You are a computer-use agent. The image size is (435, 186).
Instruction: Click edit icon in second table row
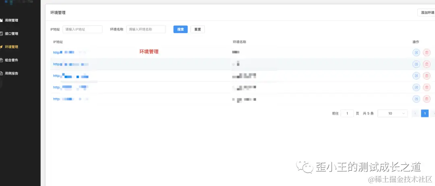[416, 64]
